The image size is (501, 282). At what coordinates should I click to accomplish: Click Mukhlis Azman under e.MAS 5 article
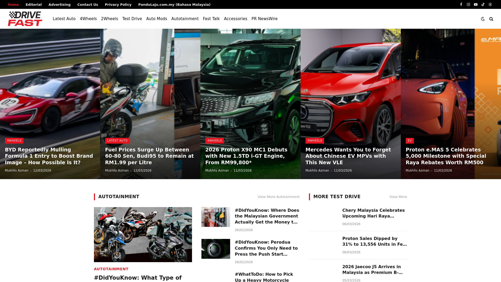[x=417, y=171]
